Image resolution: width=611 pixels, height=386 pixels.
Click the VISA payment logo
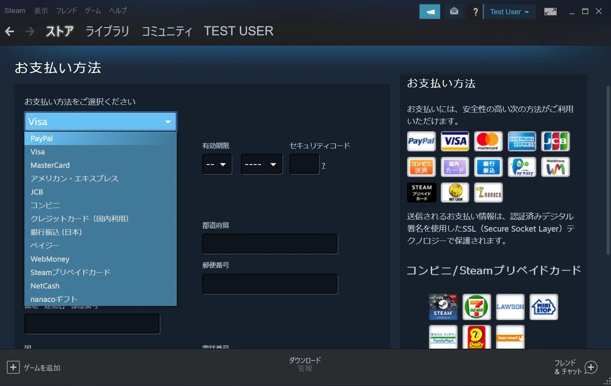pyautogui.click(x=455, y=141)
